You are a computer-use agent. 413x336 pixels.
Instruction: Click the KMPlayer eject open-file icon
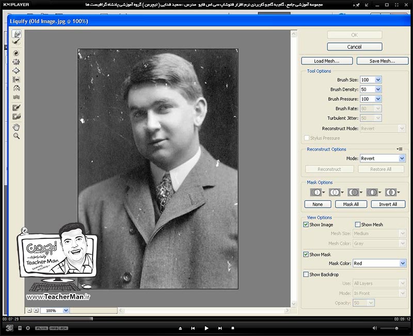(180, 328)
